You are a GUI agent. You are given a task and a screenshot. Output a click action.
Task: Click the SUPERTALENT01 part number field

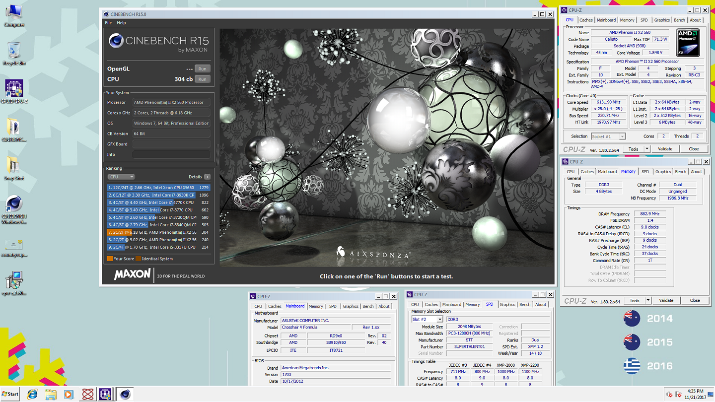pos(470,347)
